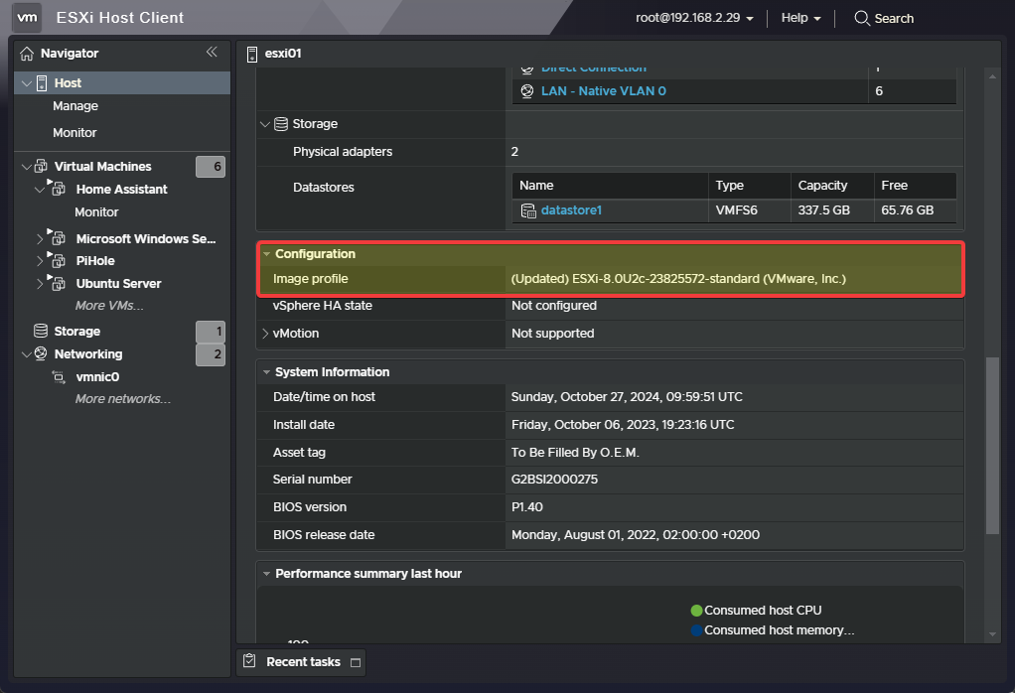Click the More networks... link
Screen dimensions: 1015x693
[123, 398]
